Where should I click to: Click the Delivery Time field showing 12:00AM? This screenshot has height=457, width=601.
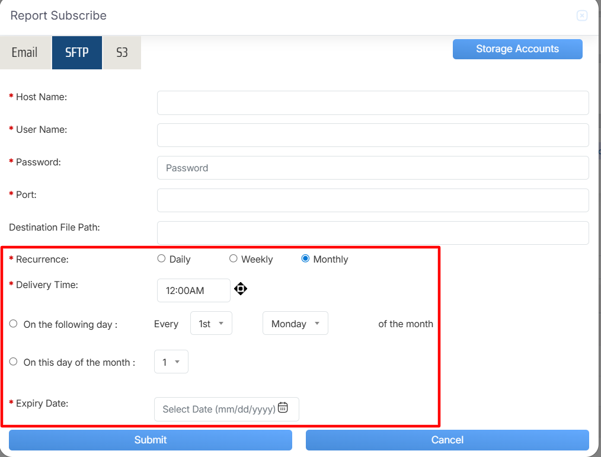point(193,290)
